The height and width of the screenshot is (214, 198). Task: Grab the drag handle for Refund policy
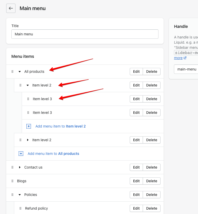pyautogui.click(x=20, y=208)
